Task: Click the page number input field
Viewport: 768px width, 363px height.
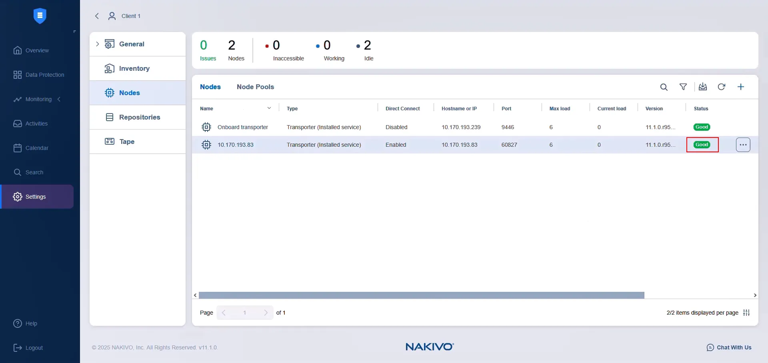Action: click(245, 313)
